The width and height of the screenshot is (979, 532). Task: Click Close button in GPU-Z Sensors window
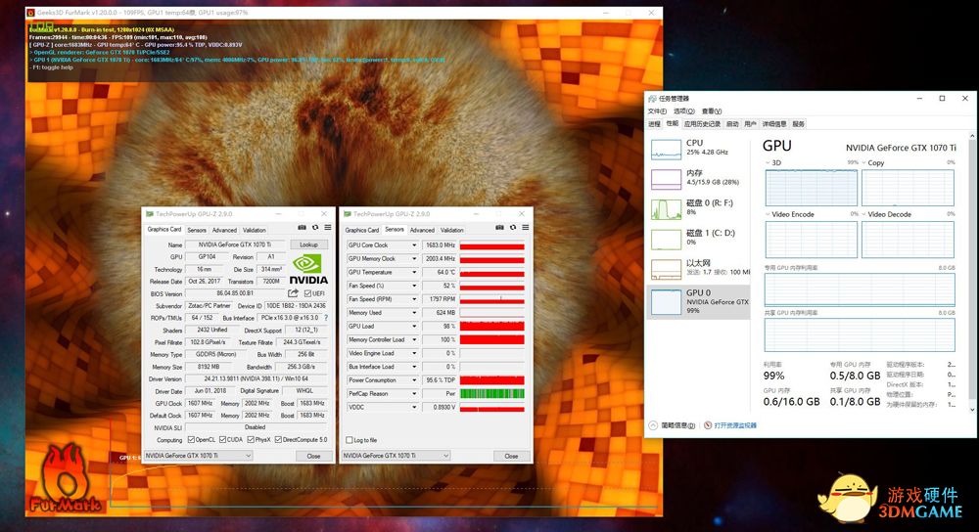point(511,456)
